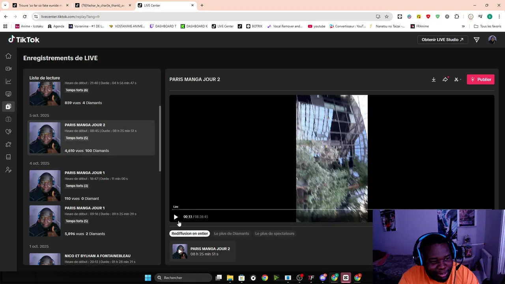
Task: Open Discord from the taskbar
Action: coord(323,278)
